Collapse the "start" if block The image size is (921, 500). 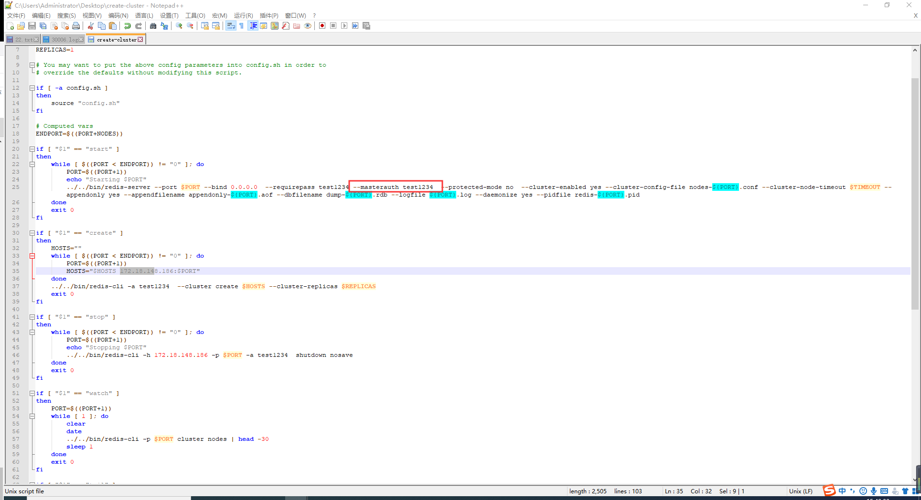(x=32, y=149)
